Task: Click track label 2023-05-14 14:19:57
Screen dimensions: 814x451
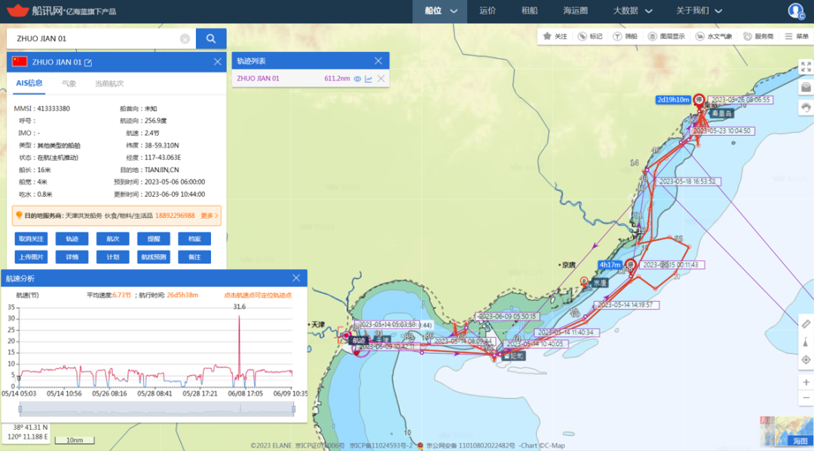Action: pos(625,305)
